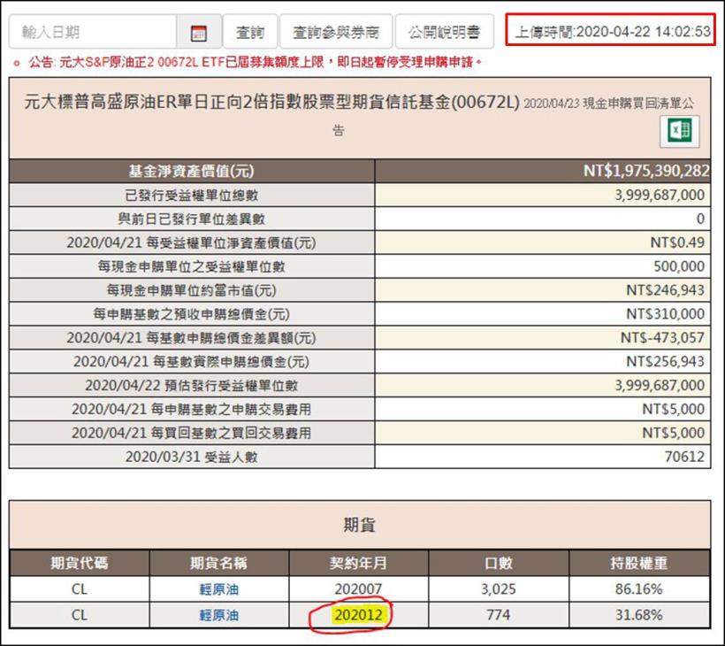This screenshot has height=646, width=725.
Task: Select the per-unit NAV value NT$0.49
Action: (x=677, y=242)
